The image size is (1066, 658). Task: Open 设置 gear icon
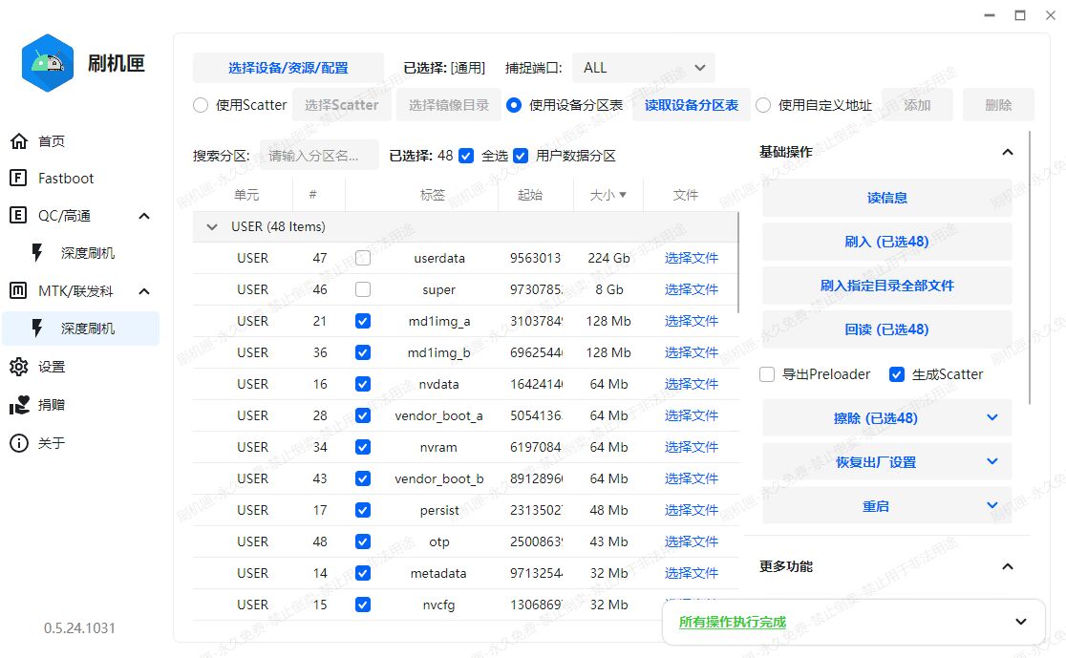18,367
